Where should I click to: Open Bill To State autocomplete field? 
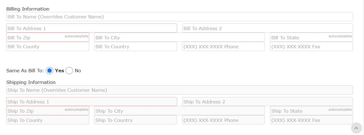311,37
